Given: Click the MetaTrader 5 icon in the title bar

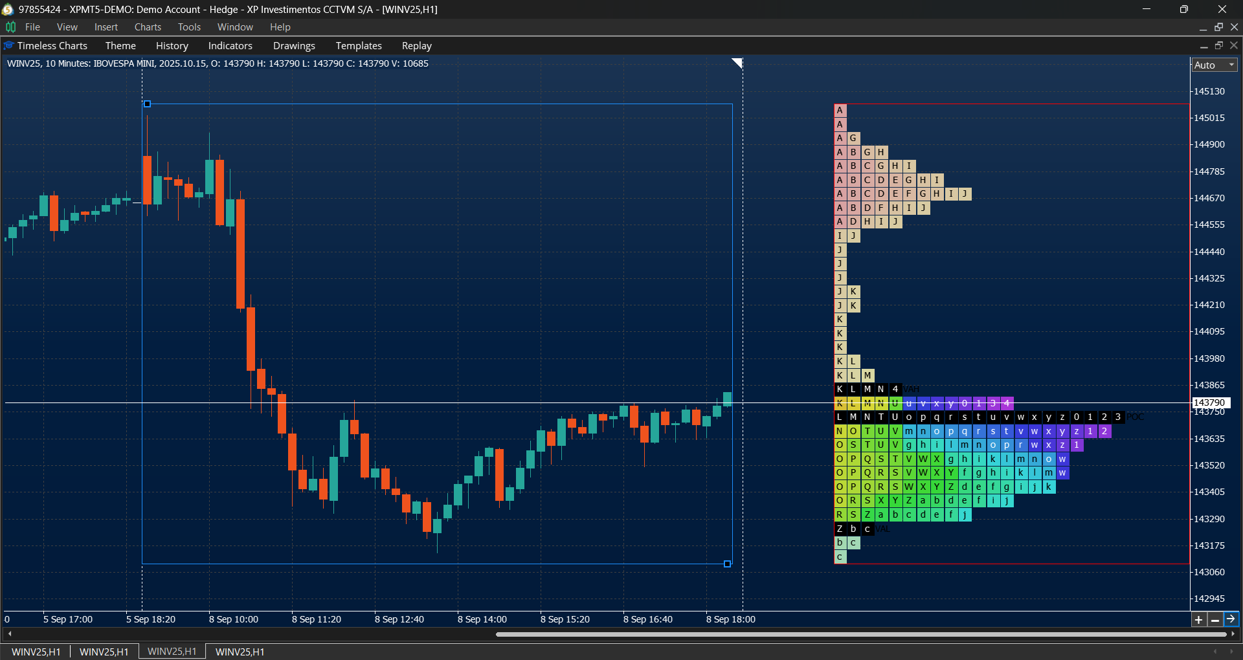Looking at the screenshot, I should [x=7, y=9].
